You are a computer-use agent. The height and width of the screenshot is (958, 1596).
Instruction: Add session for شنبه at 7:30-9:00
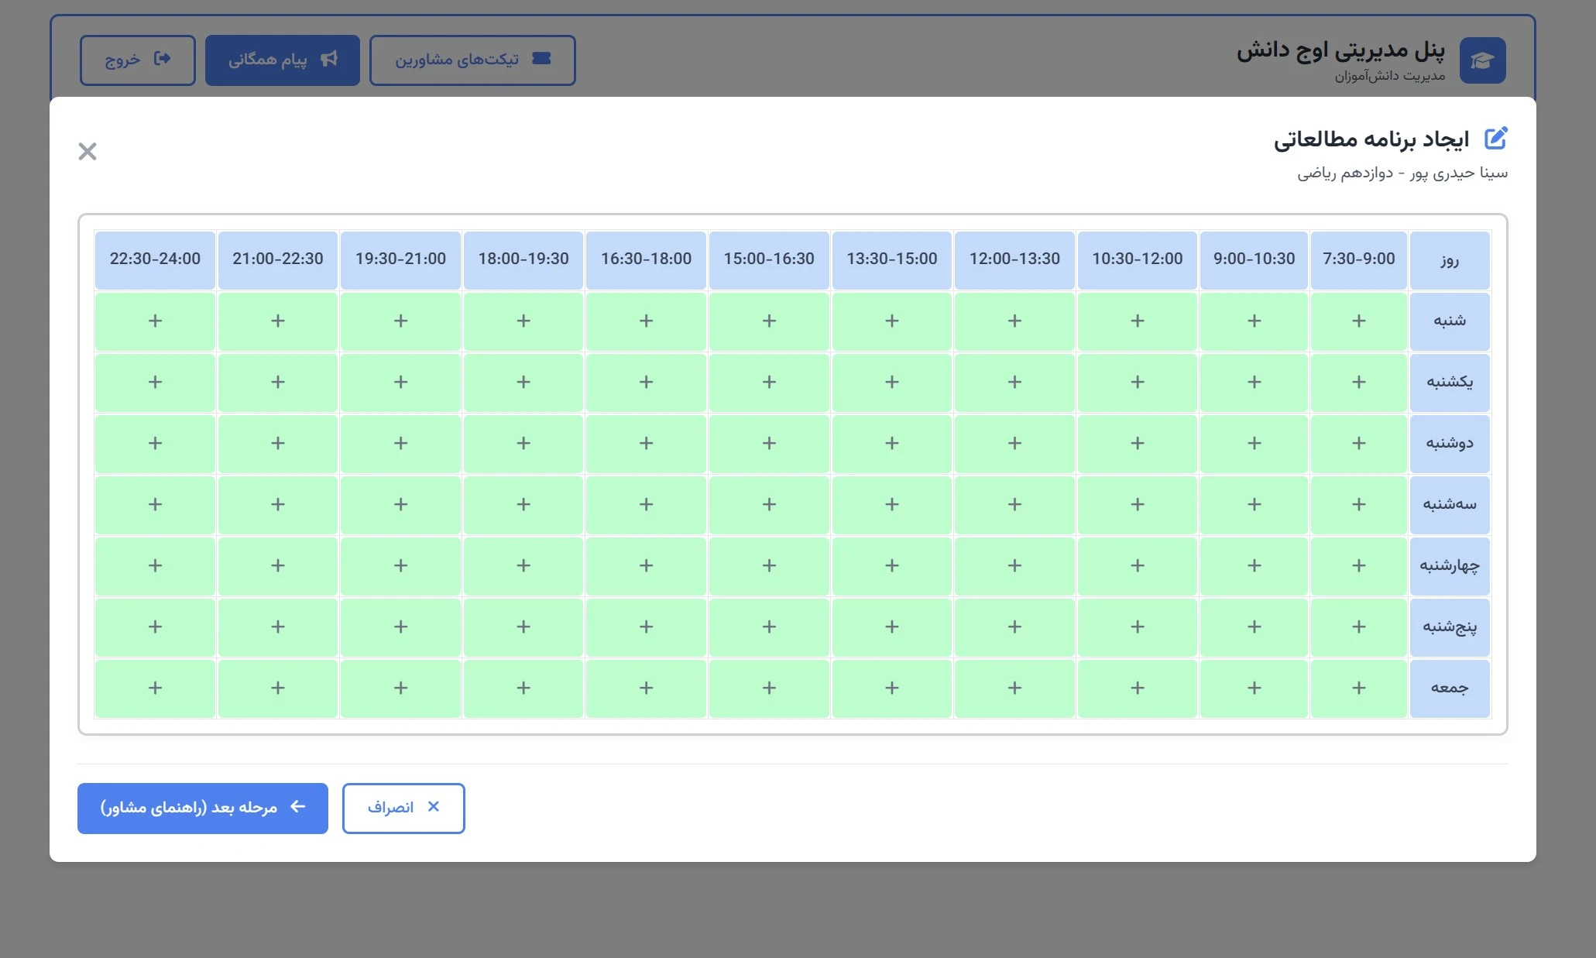pyautogui.click(x=1358, y=321)
